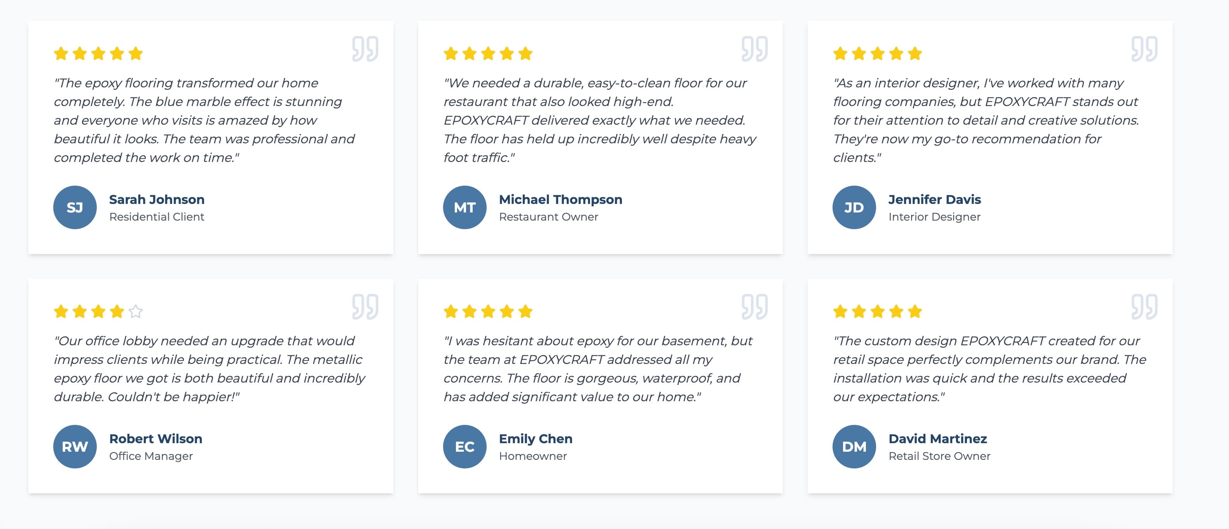Click the quote icon in David Martinez's card
This screenshot has width=1229, height=529.
pos(1145,306)
